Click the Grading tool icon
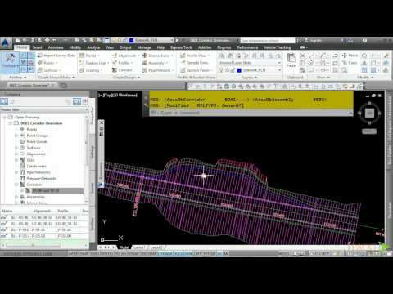This screenshot has height=294, width=393. click(x=82, y=70)
